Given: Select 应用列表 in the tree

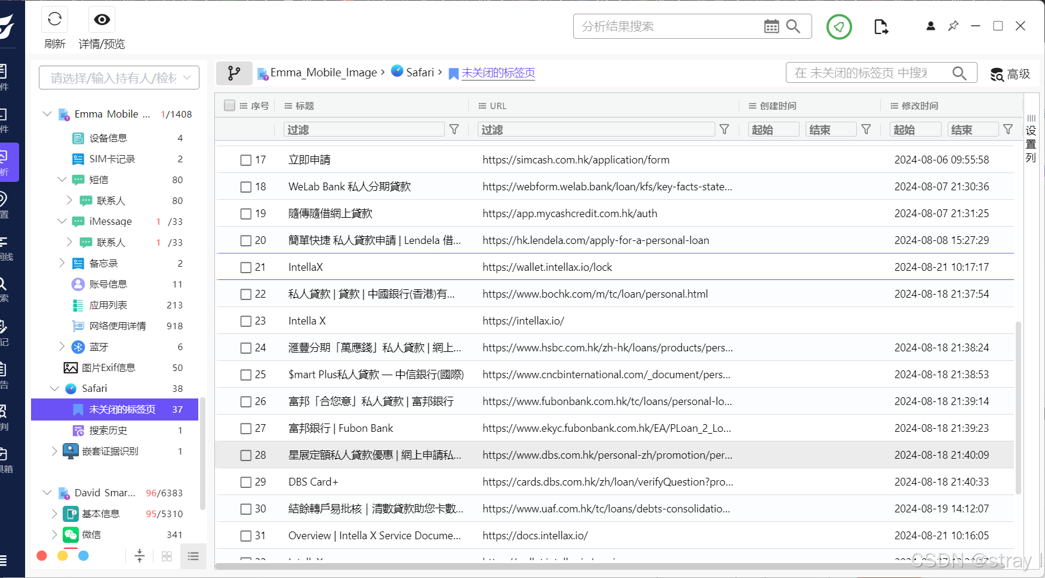Looking at the screenshot, I should click(x=108, y=305).
